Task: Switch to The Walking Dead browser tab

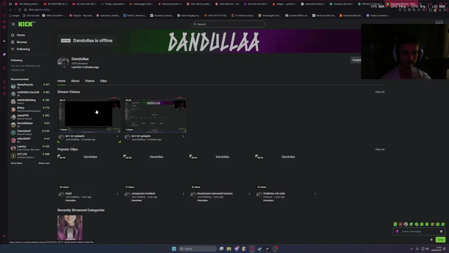Action: [x=28, y=4]
